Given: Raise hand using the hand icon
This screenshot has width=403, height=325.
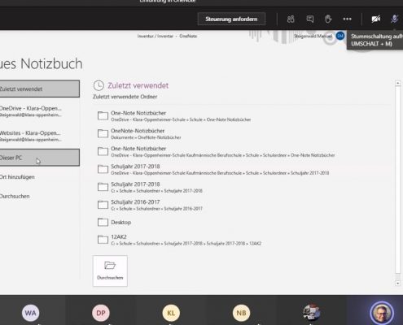Looking at the screenshot, I should [x=328, y=19].
